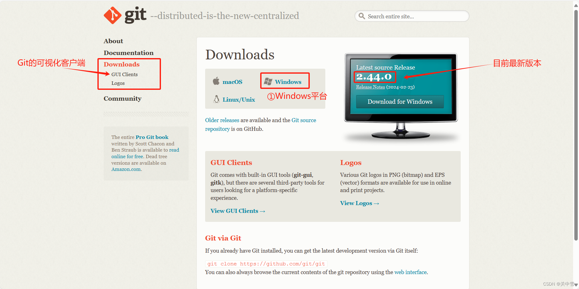Viewport: 579px width, 289px height.
Task: Click Download for Windows button
Action: pos(400,102)
